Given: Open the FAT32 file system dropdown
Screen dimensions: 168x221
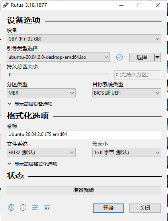Looking at the screenshot, I should click(x=41, y=152).
